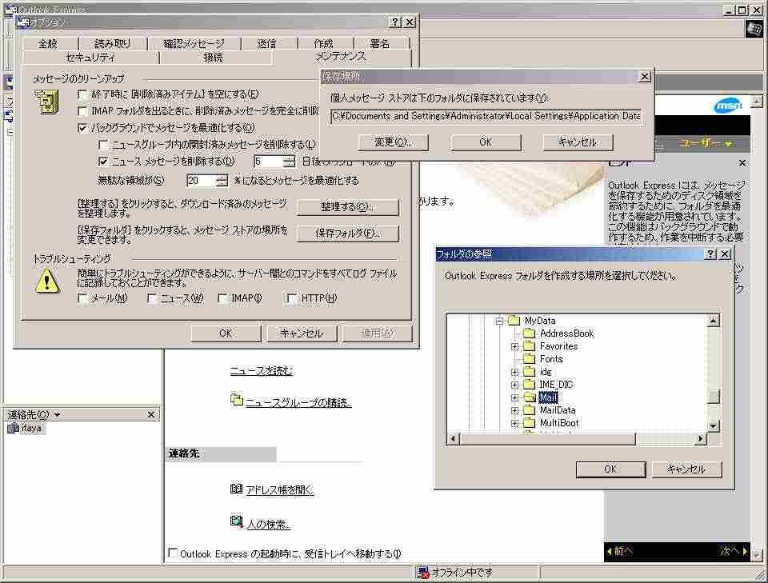Click the MSN logo
The height and width of the screenshot is (583, 768).
(x=728, y=106)
